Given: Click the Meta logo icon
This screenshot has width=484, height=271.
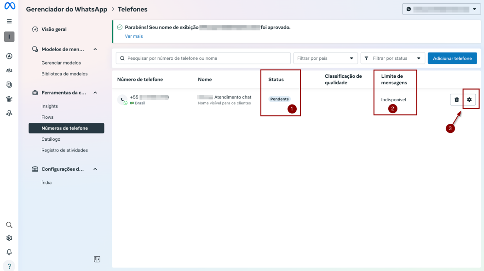Looking at the screenshot, I should (x=10, y=6).
